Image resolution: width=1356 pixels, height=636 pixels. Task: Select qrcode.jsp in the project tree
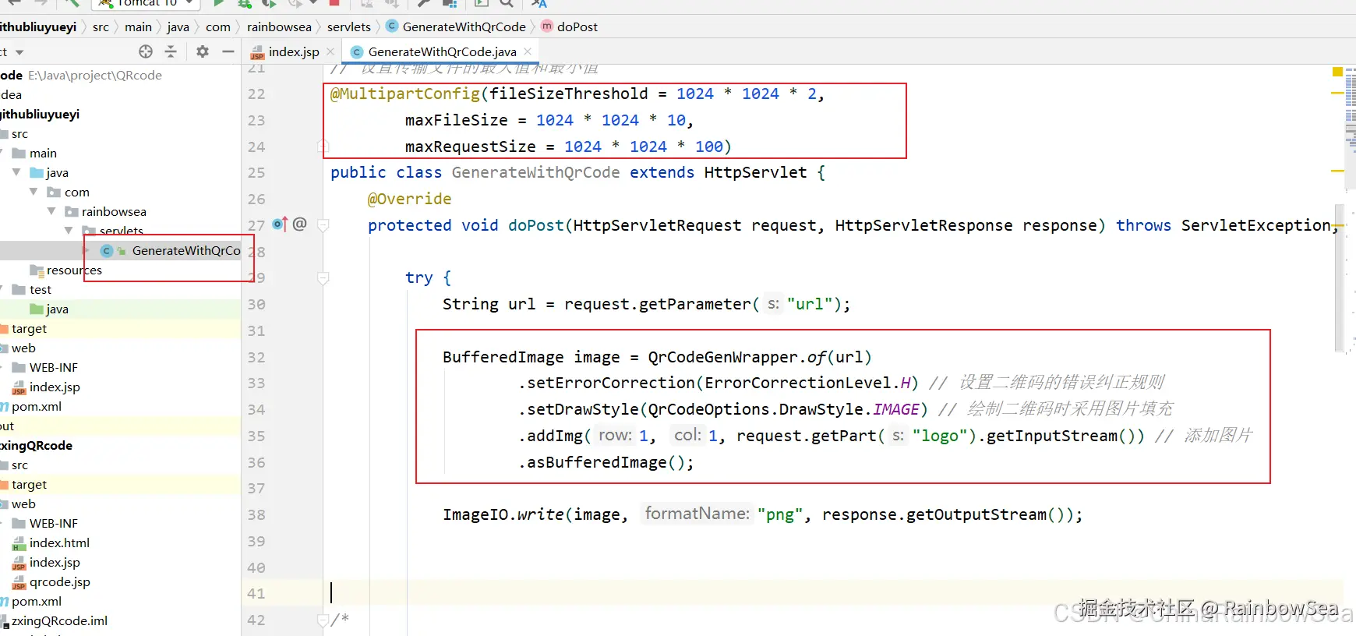pyautogui.click(x=60, y=581)
